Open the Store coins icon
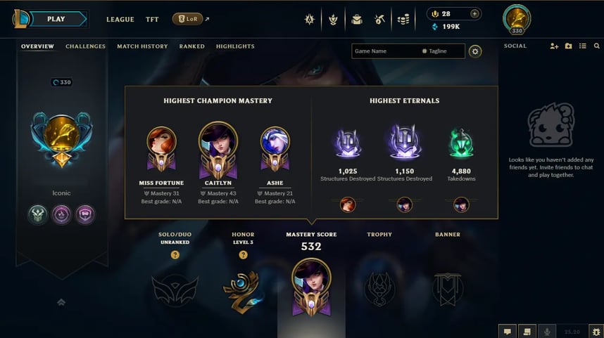 tap(403, 19)
